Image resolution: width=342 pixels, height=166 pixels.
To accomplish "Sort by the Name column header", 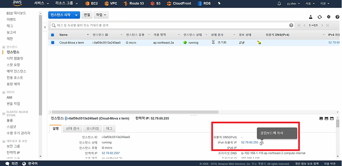I will point(74,35).
